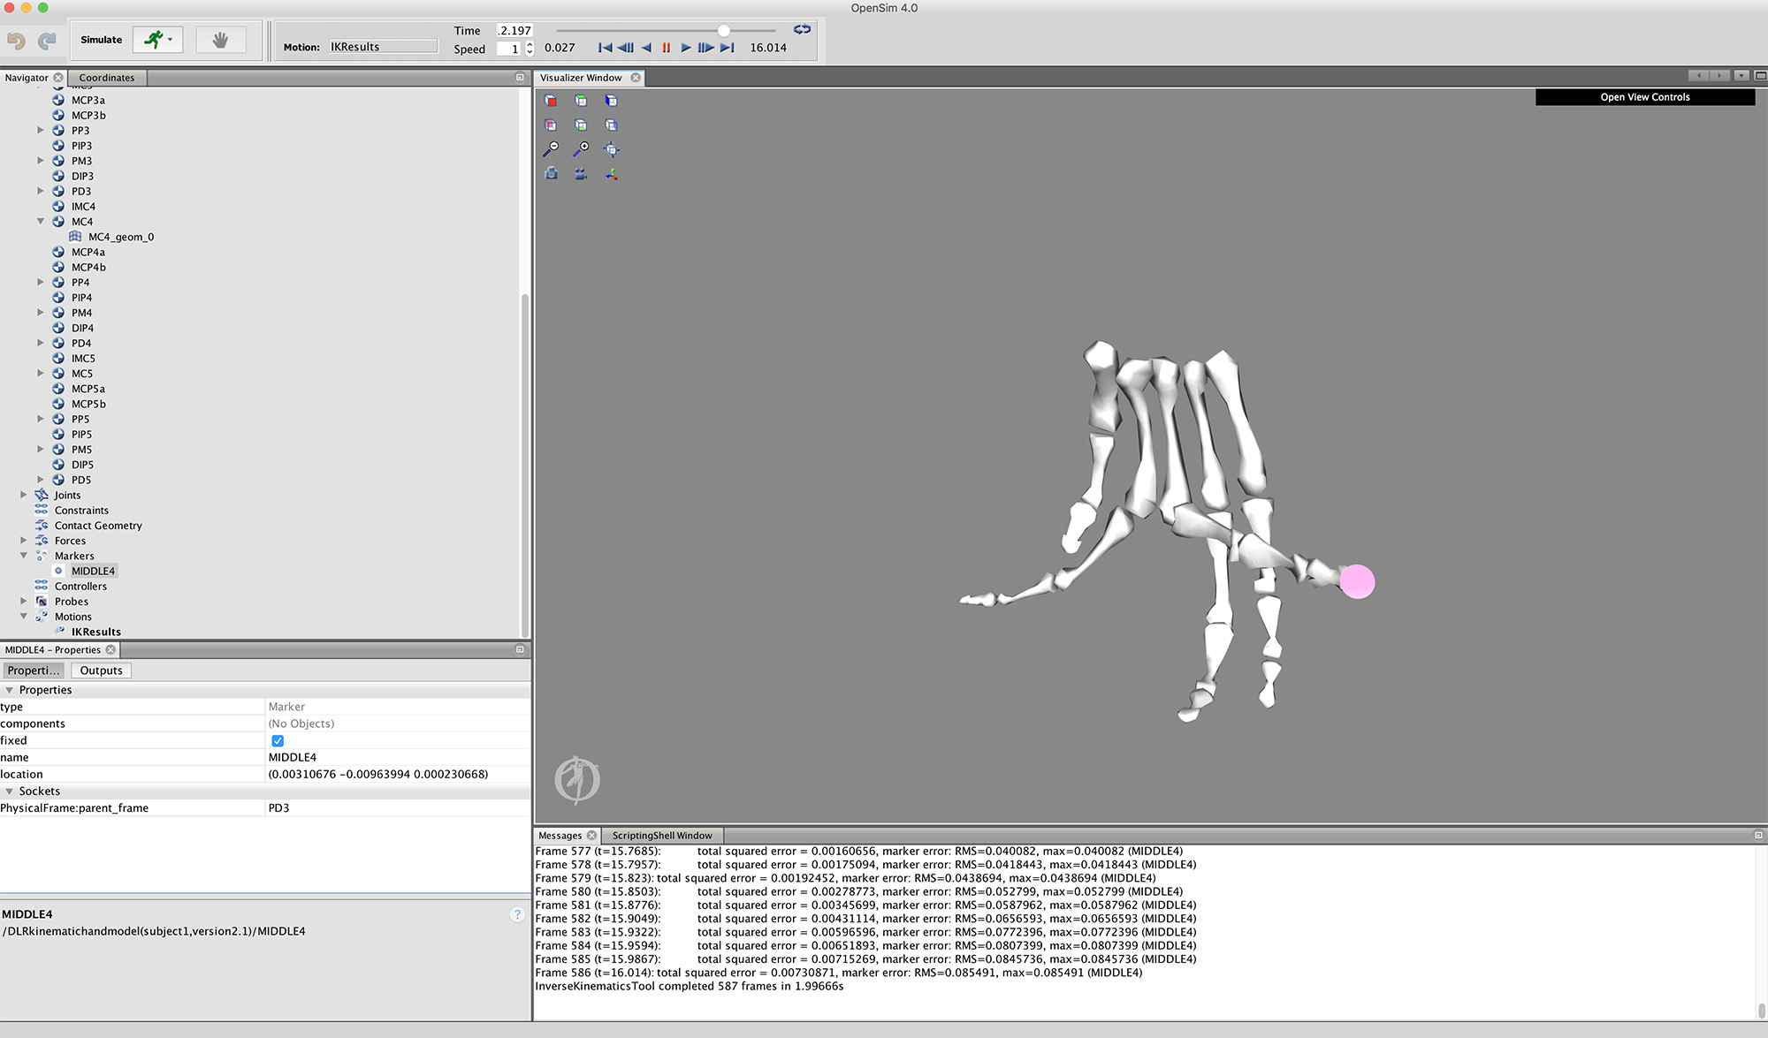Collapse the MC4 body node
Viewport: 1768px width, 1038px height.
point(41,222)
